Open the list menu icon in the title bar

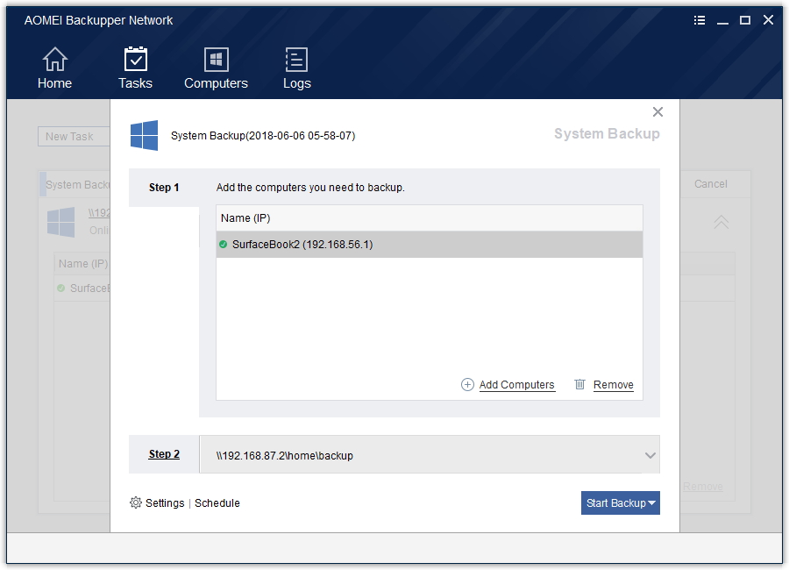(699, 19)
